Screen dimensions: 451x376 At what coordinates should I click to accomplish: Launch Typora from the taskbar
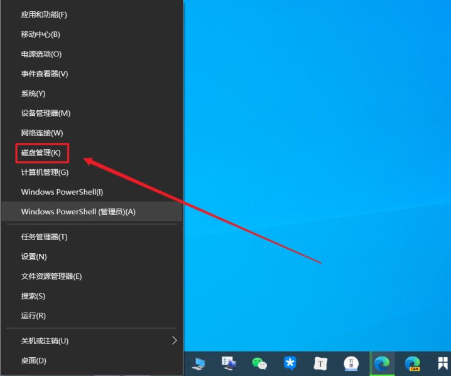[x=320, y=363]
